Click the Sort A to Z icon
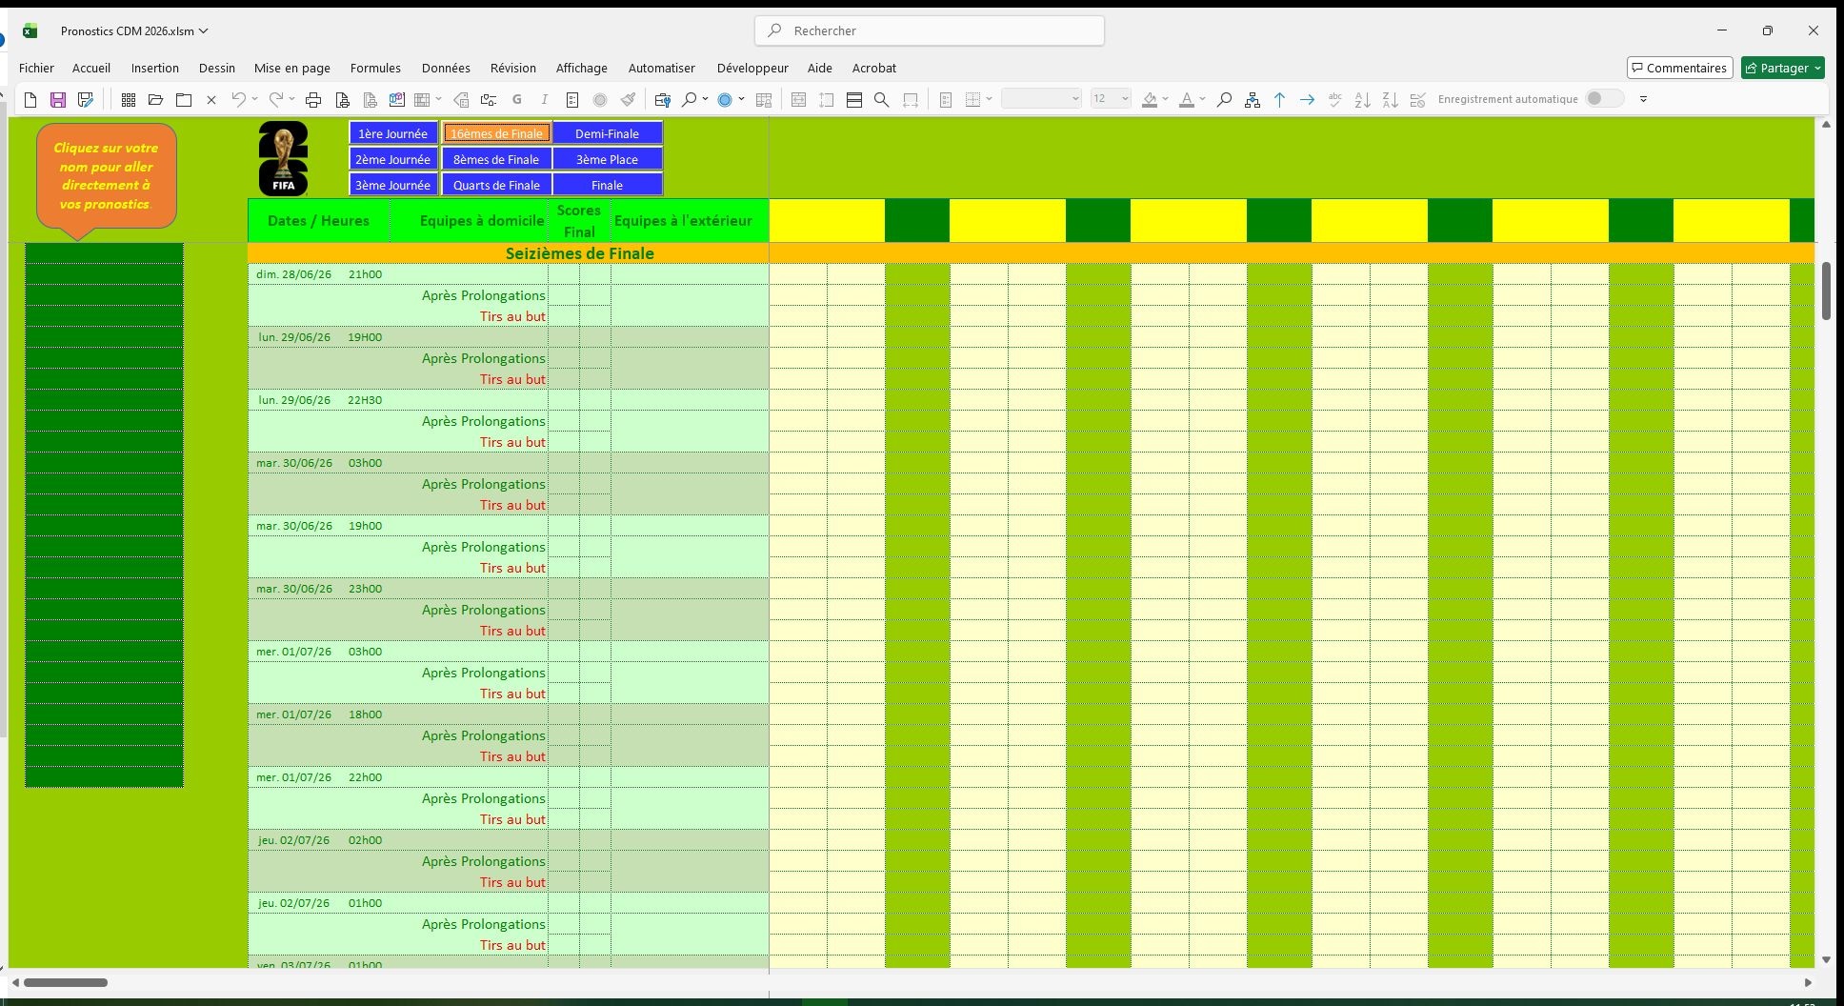The height and width of the screenshot is (1006, 1844). click(x=1362, y=100)
